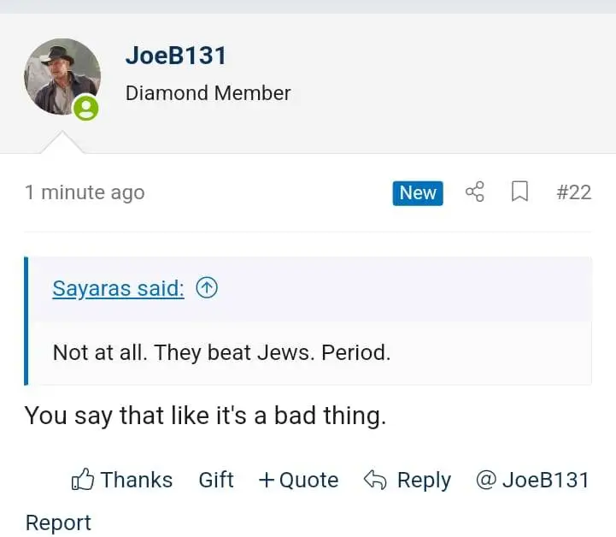Jump to original post via the up-arrow icon
Screen dimensions: 616x537
point(207,288)
